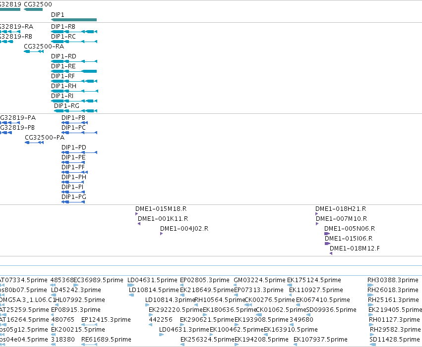
Task: Click the EP08915.3prime EST label
Action: [76, 310]
